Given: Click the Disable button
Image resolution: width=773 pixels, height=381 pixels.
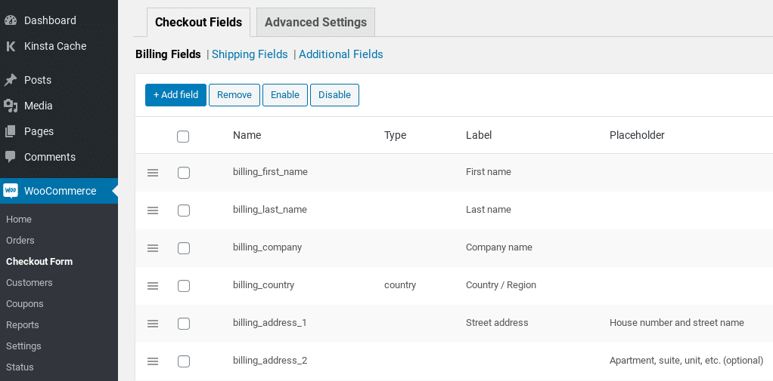Looking at the screenshot, I should point(334,95).
